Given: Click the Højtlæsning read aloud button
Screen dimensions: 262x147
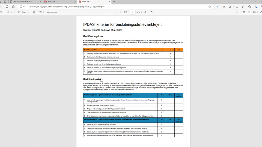Looking at the screenshot, I should (x=51, y=12).
